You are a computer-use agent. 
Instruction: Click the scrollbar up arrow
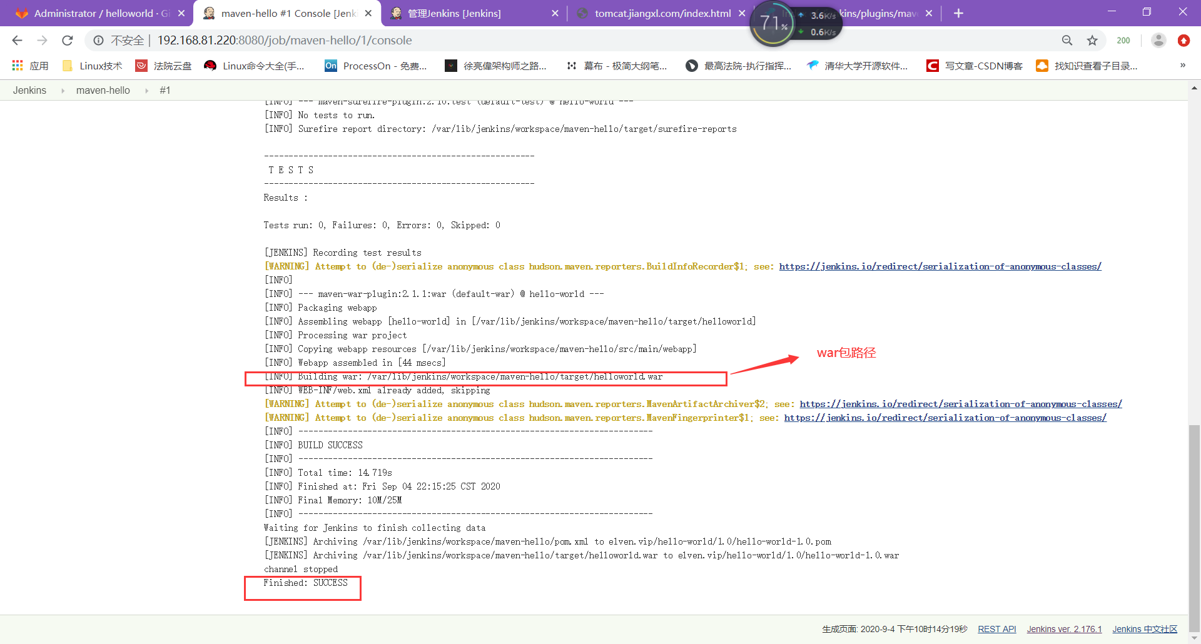point(1194,89)
